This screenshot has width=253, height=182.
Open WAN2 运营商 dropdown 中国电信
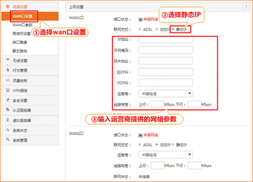click(165, 155)
